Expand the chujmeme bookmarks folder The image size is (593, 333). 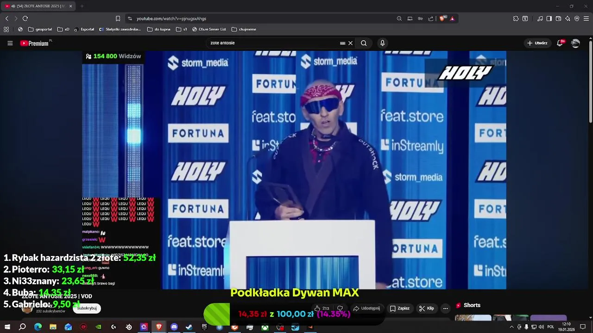[244, 29]
